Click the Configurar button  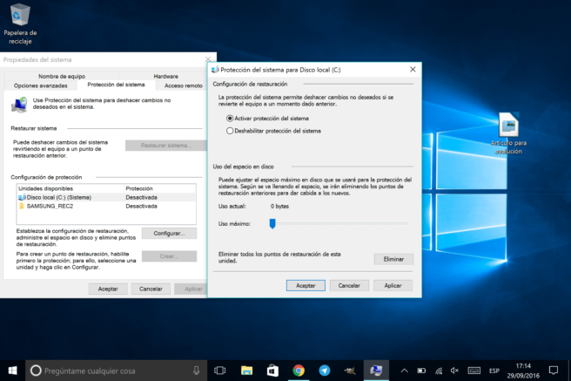pyautogui.click(x=170, y=234)
